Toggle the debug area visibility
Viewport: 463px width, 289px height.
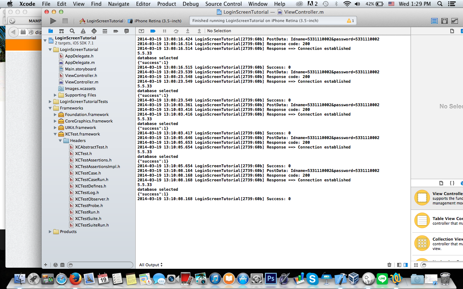pos(141,31)
